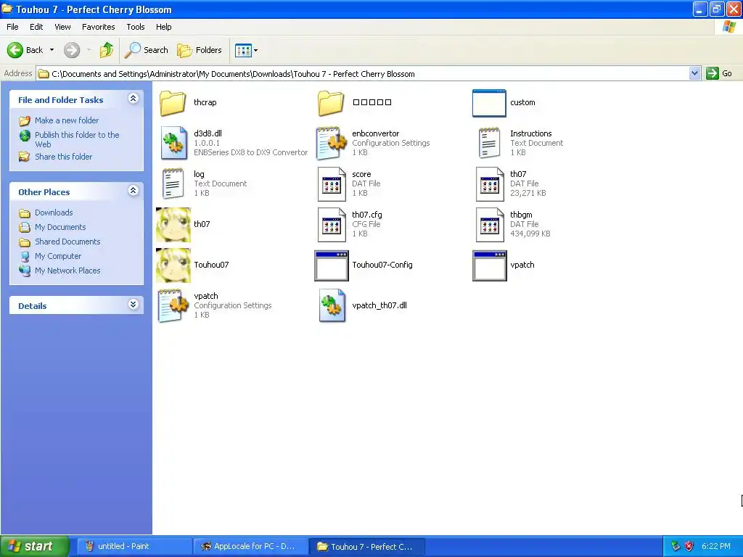Screen dimensions: 743x557
Task: Open the Edit menu
Action: (36, 27)
